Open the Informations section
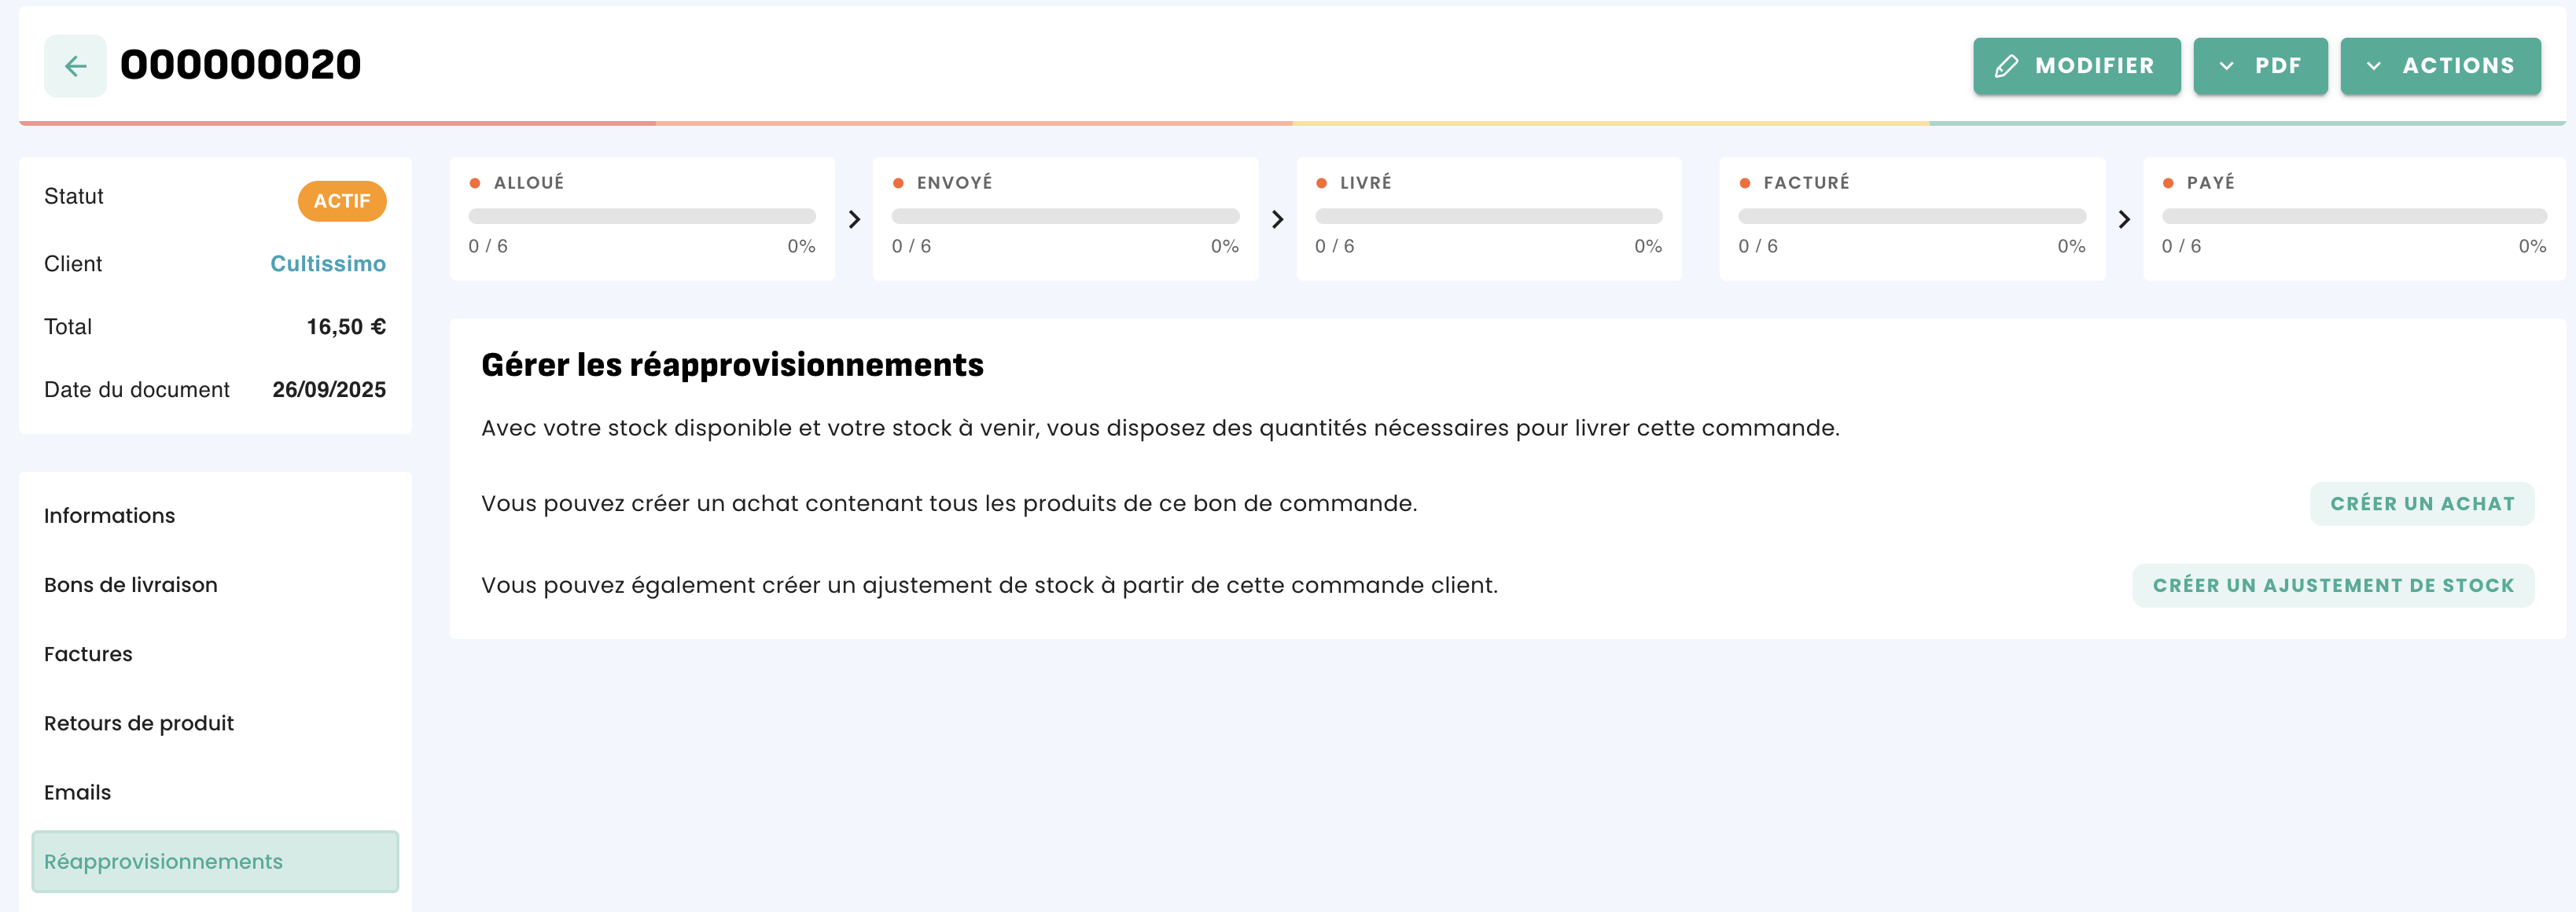The image size is (2576, 912). pyautogui.click(x=110, y=516)
